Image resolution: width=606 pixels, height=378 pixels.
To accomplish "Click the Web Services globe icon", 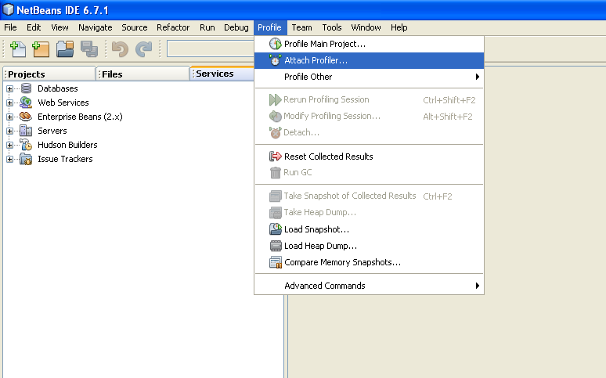I will click(x=26, y=103).
